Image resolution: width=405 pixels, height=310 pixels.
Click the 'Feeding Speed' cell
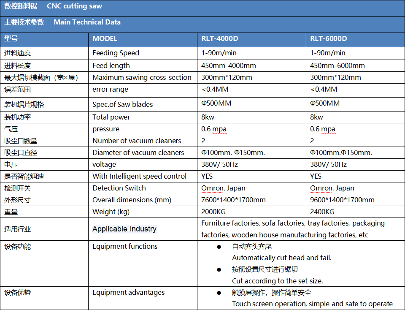coord(143,53)
